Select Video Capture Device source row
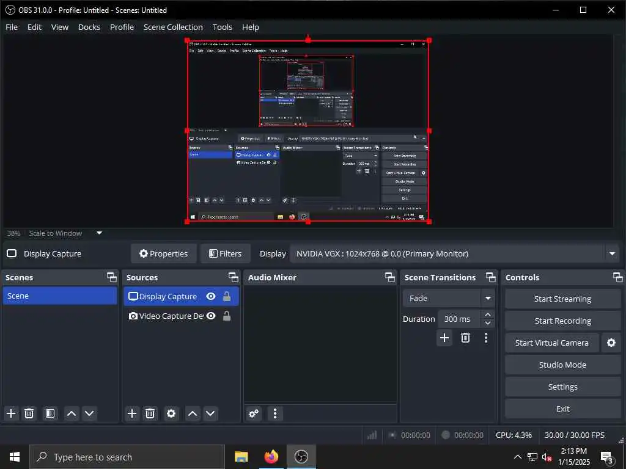 [x=181, y=316]
